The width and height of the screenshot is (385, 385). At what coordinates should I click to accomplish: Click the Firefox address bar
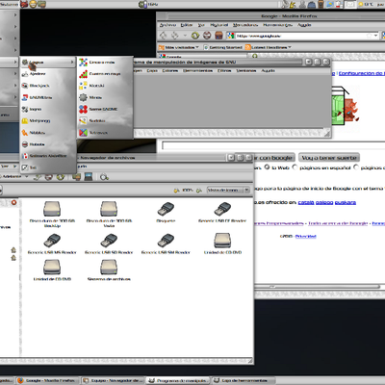[302, 36]
